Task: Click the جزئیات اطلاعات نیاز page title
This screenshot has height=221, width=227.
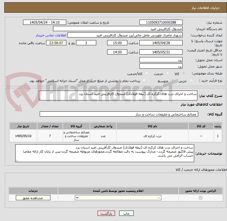Action: tap(206, 8)
